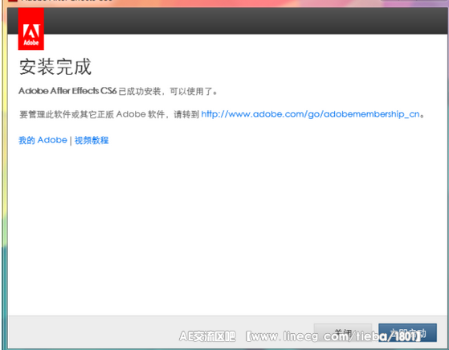Click the Adobe After Effects CS6 product name

coord(67,91)
